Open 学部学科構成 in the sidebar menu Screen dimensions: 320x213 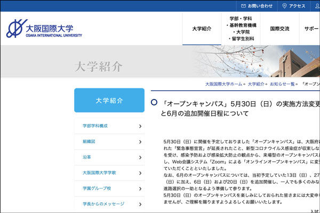109,126
